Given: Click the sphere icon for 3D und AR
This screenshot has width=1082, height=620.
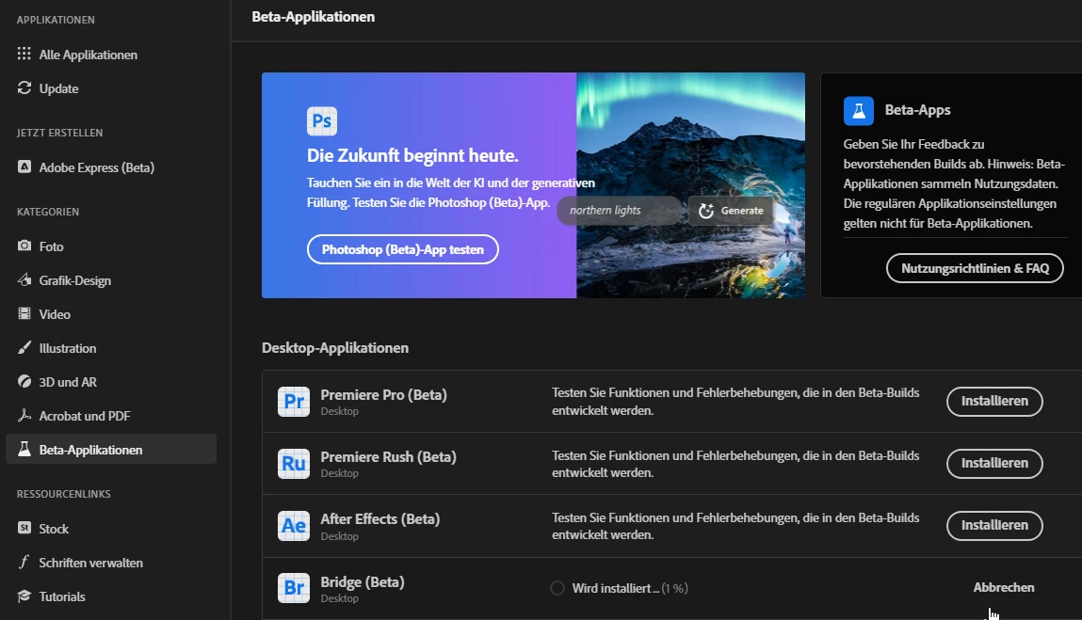Looking at the screenshot, I should [x=24, y=381].
